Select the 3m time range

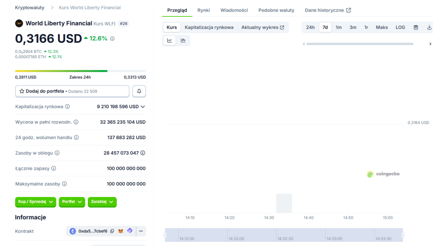point(353,27)
